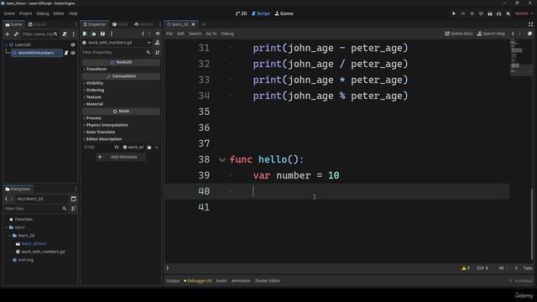The image size is (537, 302).
Task: Add a new child node with plus icon
Action: (x=8, y=34)
